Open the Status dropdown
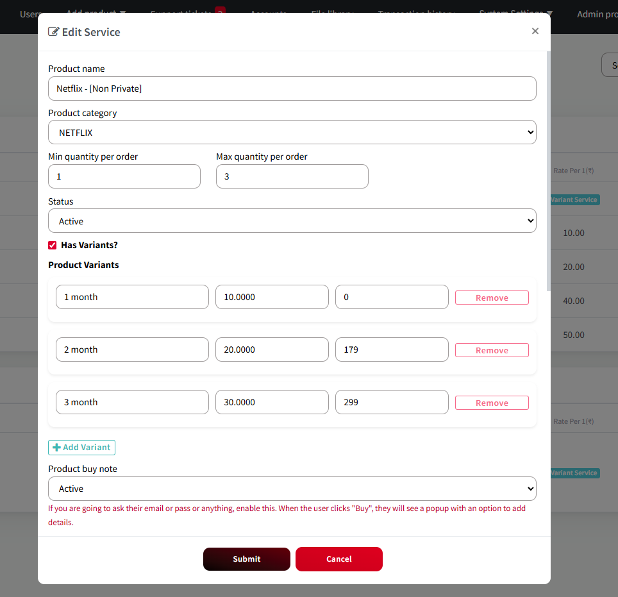 tap(292, 221)
